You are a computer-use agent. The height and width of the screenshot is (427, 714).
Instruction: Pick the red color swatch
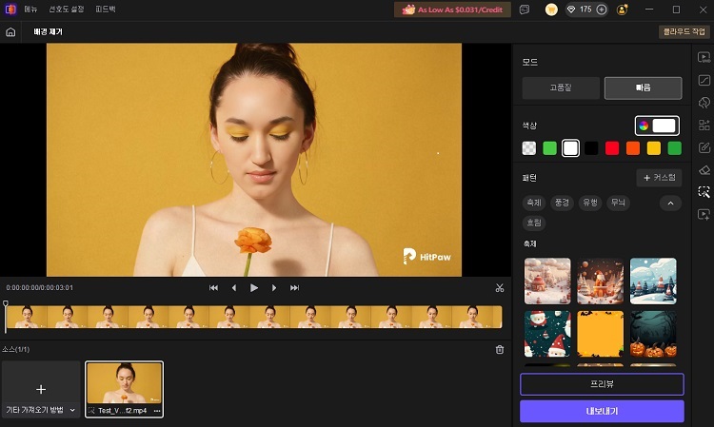pyautogui.click(x=612, y=148)
